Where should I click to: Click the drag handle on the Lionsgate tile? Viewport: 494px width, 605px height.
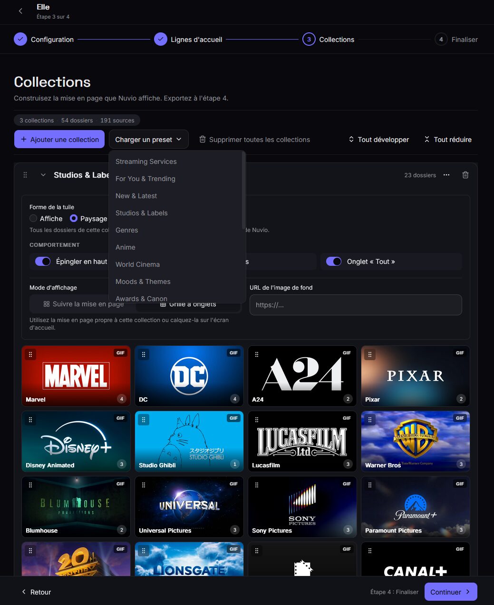point(144,551)
